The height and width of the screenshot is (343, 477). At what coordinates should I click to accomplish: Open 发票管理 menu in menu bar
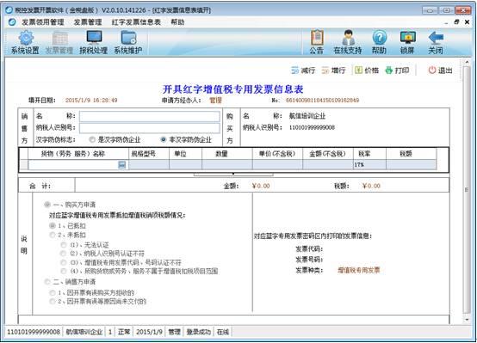click(88, 22)
